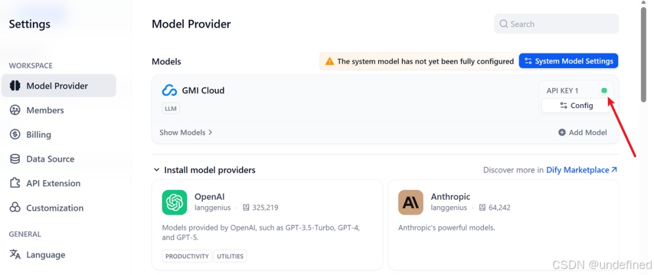Viewport: 654px width, 275px height.
Task: Open Language settings
Action: [45, 254]
